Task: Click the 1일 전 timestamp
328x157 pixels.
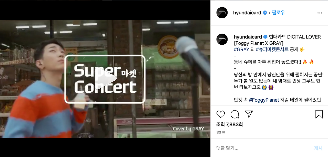Action: pos(221,133)
